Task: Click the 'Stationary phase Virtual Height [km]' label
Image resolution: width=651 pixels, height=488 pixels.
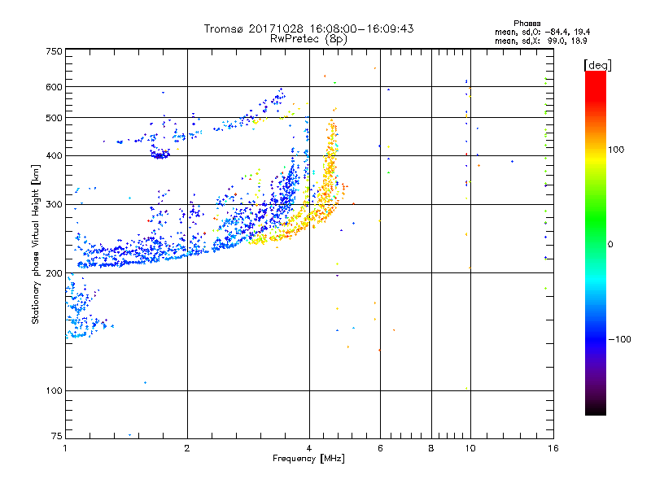Action: [x=36, y=245]
